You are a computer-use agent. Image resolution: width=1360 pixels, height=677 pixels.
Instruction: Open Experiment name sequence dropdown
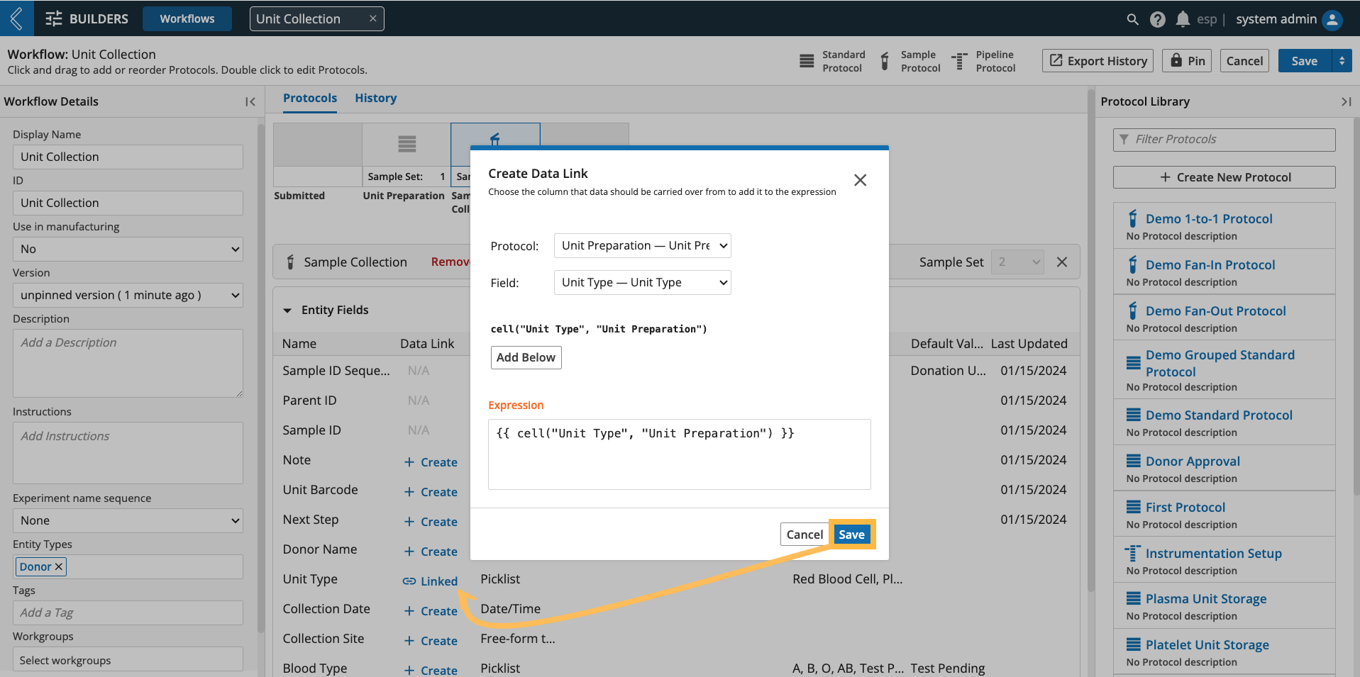click(128, 520)
